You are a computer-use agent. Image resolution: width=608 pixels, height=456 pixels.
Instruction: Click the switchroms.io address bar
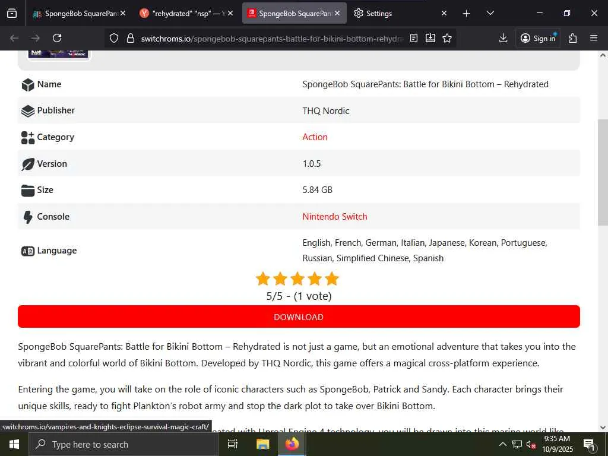coord(271,39)
